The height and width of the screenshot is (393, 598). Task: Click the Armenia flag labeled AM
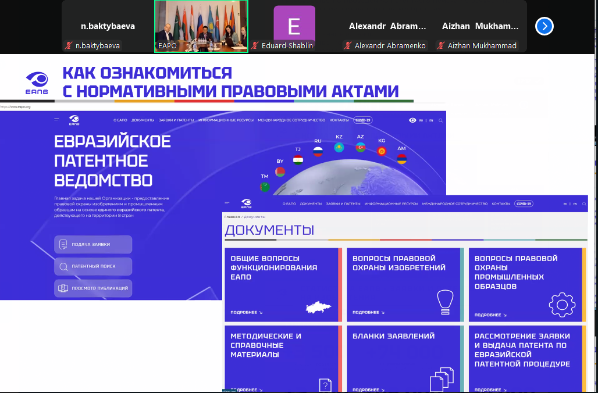(x=401, y=159)
